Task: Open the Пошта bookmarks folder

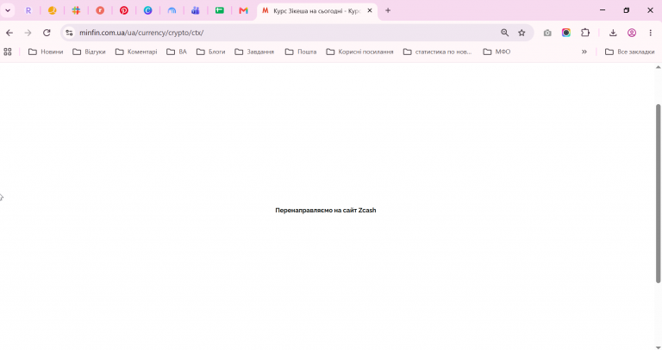Action: click(301, 52)
